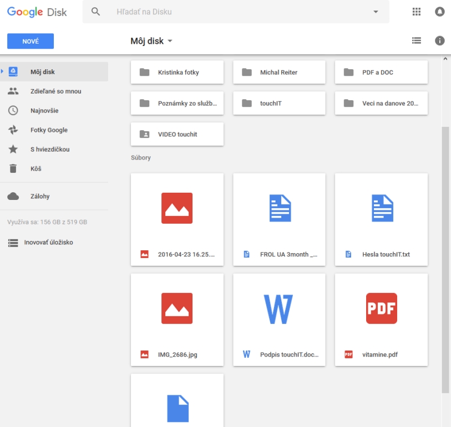This screenshot has width=451, height=427.
Task: Open search options dropdown arrow
Action: click(x=376, y=12)
